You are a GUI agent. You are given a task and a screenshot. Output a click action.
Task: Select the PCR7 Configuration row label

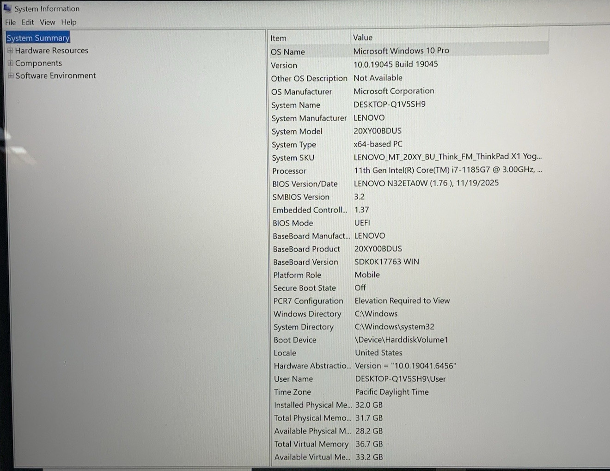[x=308, y=301]
